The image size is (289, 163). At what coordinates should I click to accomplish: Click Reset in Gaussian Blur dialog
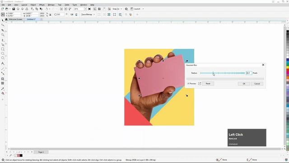(208, 83)
